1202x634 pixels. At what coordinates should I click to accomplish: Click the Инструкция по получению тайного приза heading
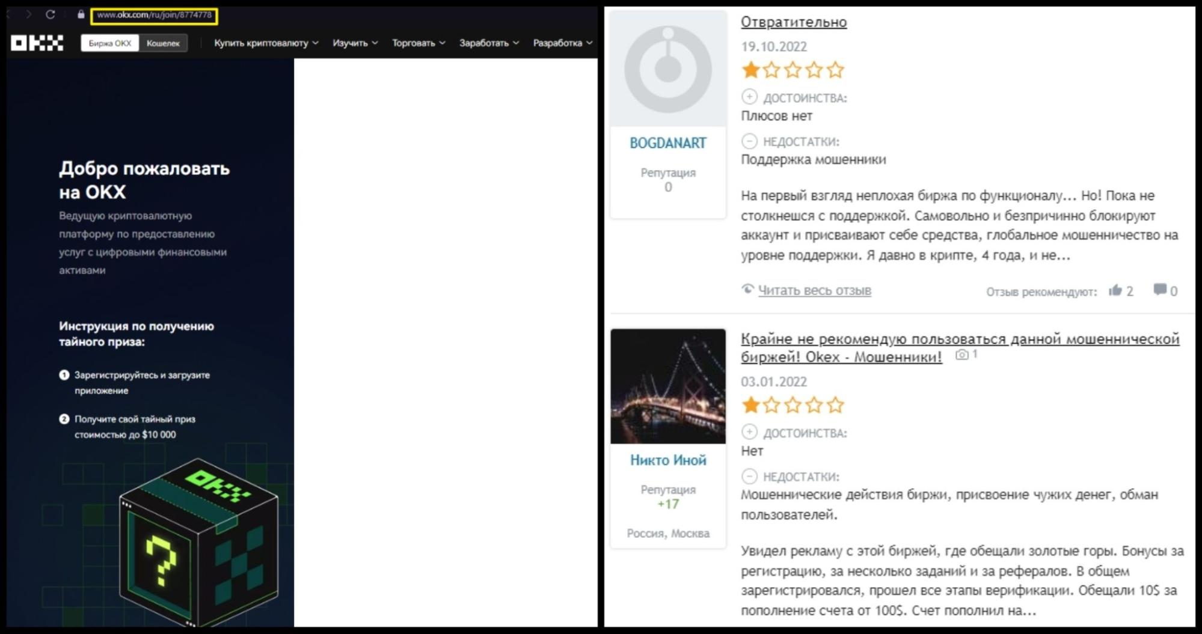point(136,334)
